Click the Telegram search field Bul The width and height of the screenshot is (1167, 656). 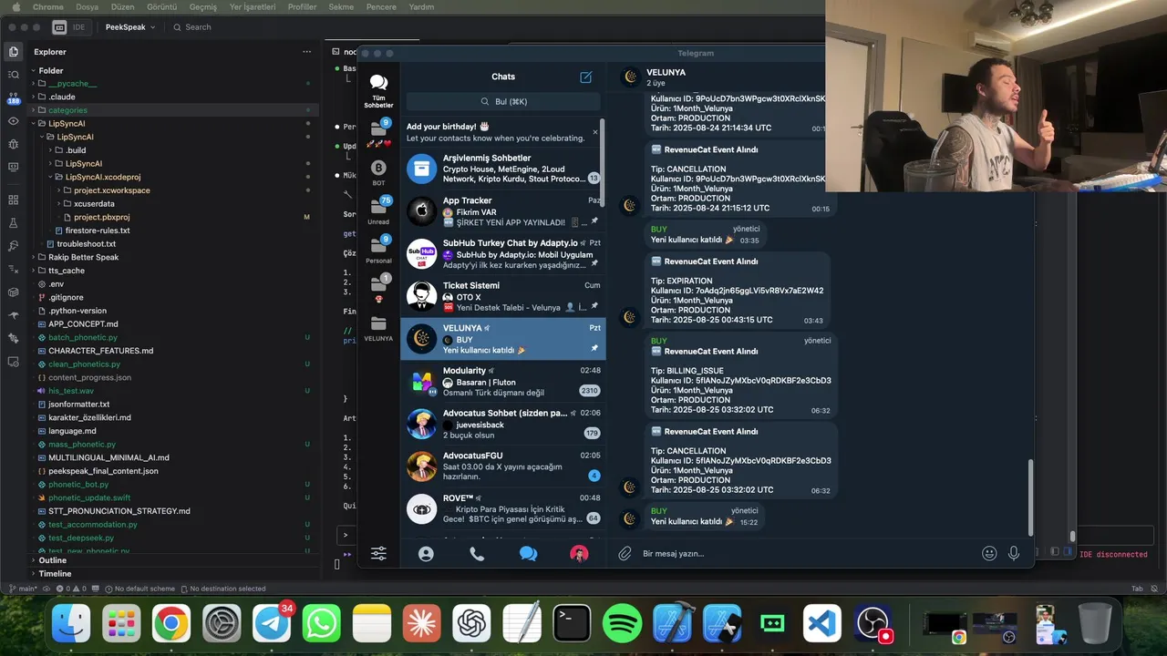coord(503,102)
